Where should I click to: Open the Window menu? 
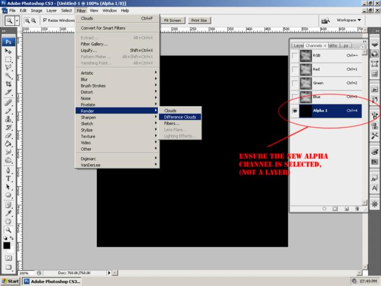click(109, 11)
